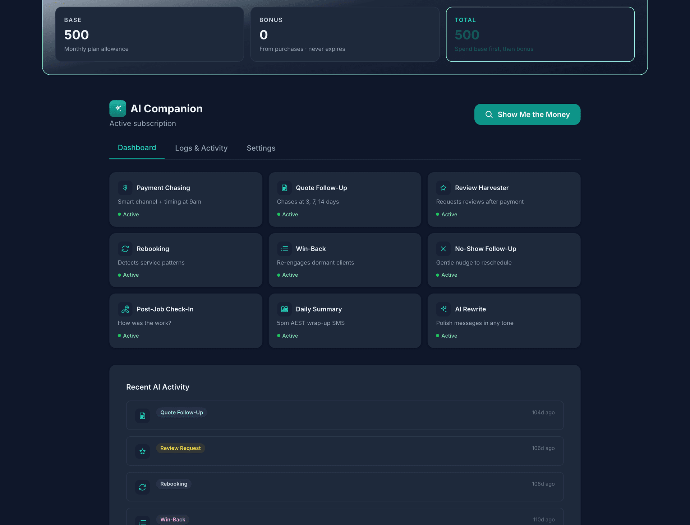This screenshot has height=525, width=690.
Task: Click the refresh icon in Rebooking activity row
Action: coord(142,487)
